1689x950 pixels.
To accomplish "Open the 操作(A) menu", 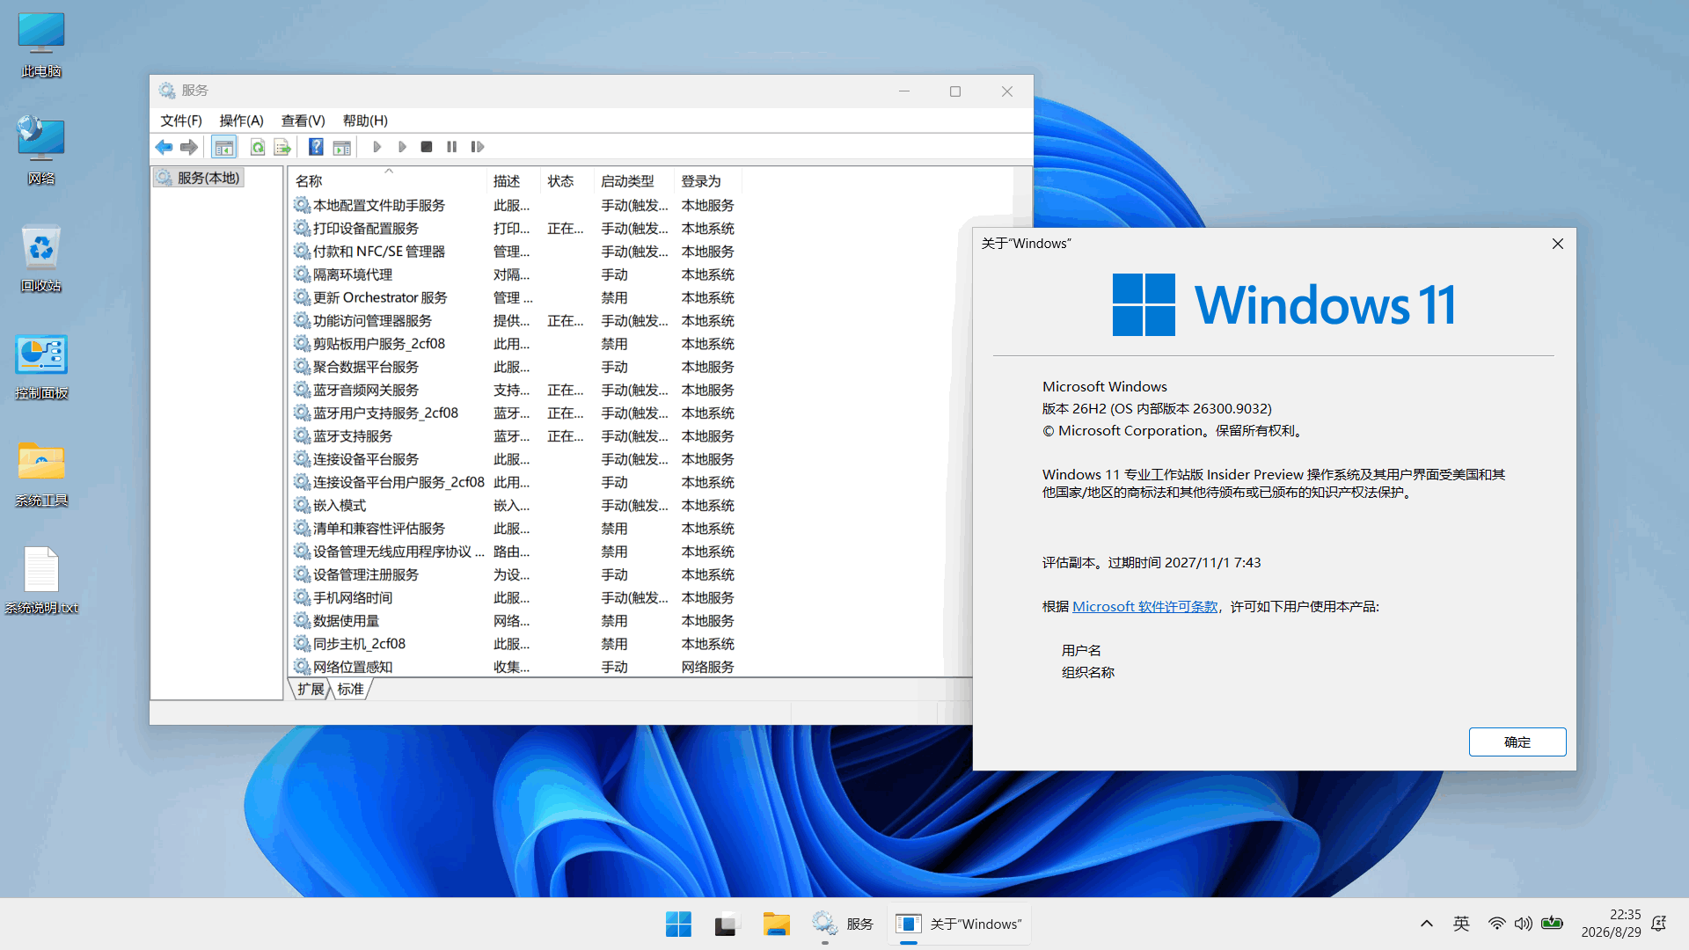I will (x=241, y=121).
